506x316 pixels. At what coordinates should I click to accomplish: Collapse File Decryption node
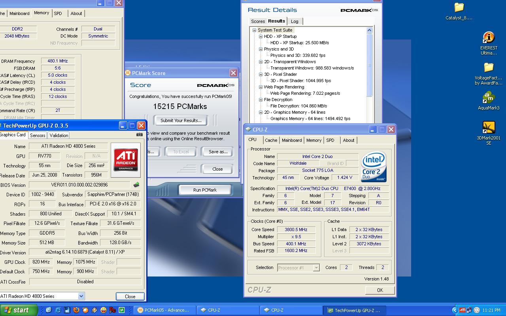261,100
